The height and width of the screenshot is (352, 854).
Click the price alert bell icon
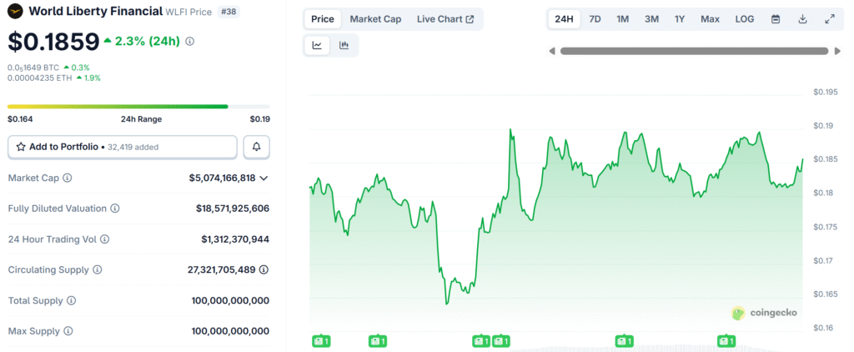(x=256, y=147)
